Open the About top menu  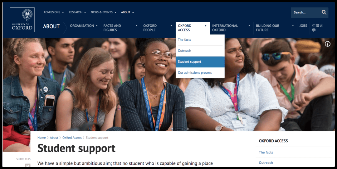(x=127, y=12)
